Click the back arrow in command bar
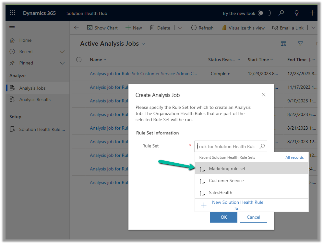Viewport: 323px width, 244px height. click(x=77, y=28)
